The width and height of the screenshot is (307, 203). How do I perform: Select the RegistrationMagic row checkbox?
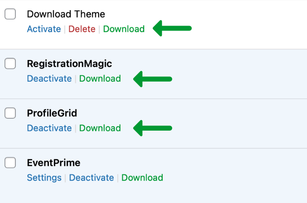[10, 64]
